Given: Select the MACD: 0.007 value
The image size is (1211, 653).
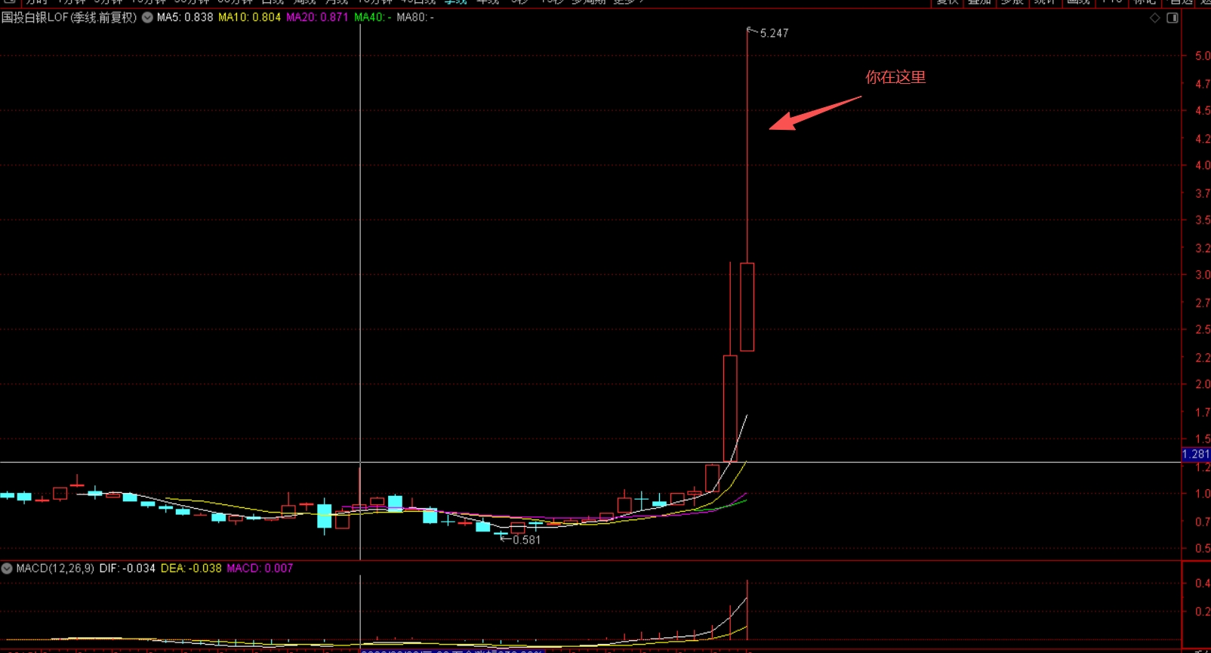Looking at the screenshot, I should click(260, 568).
